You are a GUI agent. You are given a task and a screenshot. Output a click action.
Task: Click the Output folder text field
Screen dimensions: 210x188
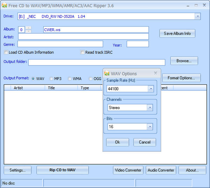[x=97, y=62]
